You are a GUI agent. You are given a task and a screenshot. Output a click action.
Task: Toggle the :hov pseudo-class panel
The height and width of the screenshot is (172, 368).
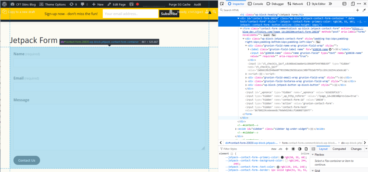tap(273, 149)
